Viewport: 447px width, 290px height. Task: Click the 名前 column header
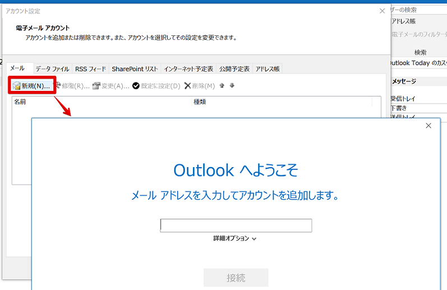pos(102,102)
